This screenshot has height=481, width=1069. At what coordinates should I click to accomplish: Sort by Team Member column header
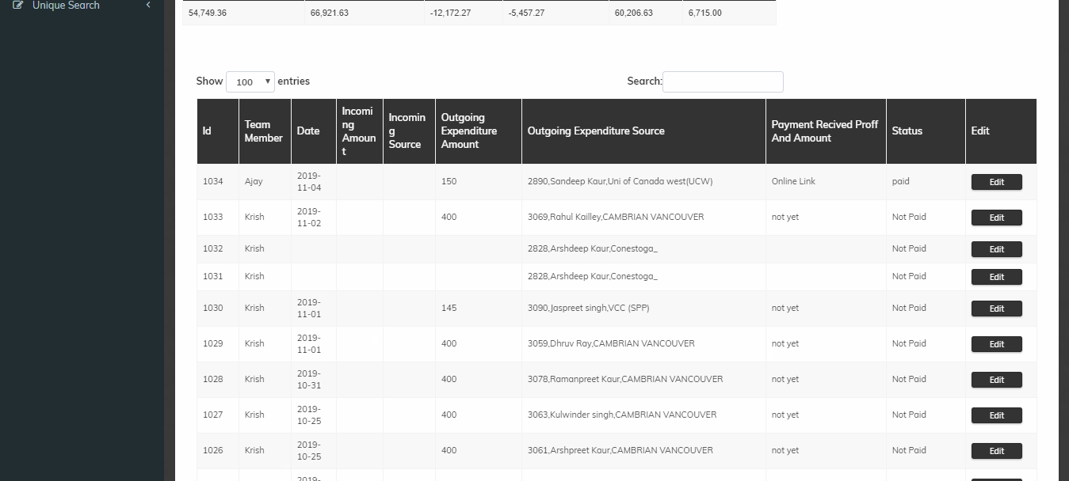(x=265, y=131)
